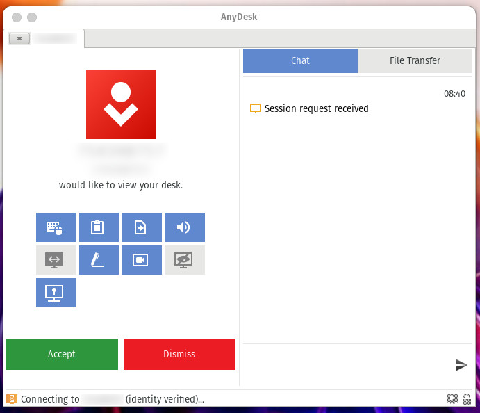Toggle file transfer permission icon
This screenshot has height=413, width=480.
pos(142,227)
